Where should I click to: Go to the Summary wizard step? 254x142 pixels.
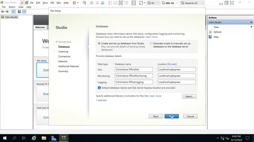[63, 71]
